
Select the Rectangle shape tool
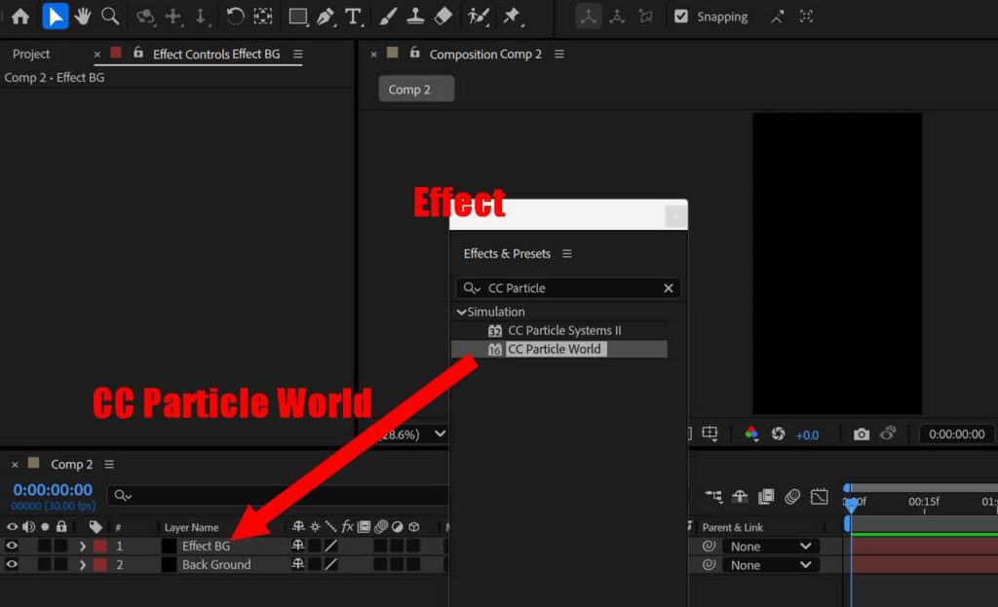297,17
